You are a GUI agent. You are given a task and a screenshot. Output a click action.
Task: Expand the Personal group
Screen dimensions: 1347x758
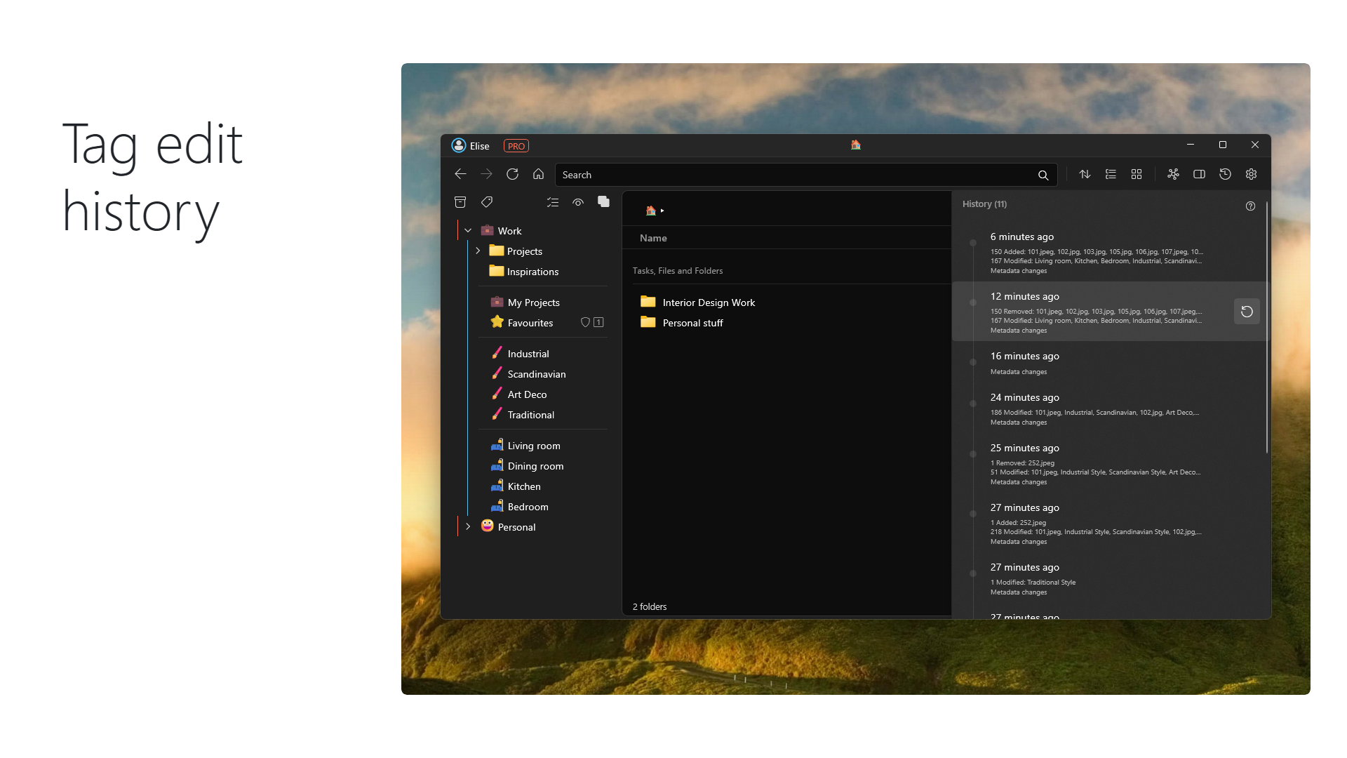point(468,526)
